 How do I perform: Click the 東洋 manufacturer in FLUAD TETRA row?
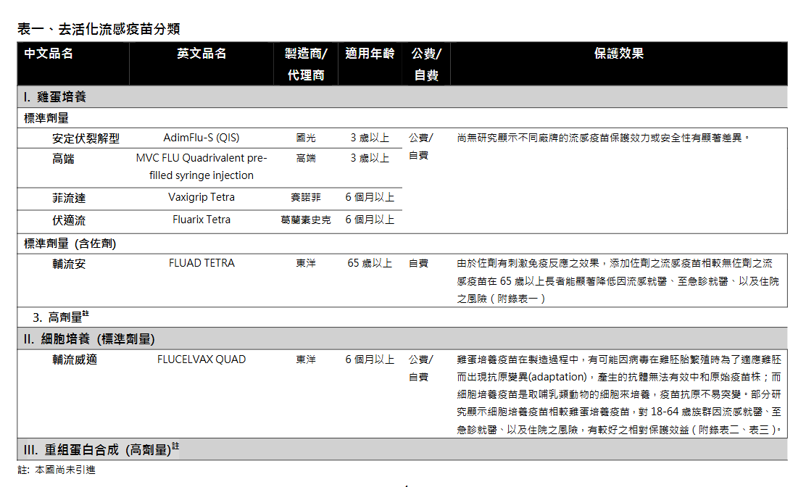click(x=306, y=263)
